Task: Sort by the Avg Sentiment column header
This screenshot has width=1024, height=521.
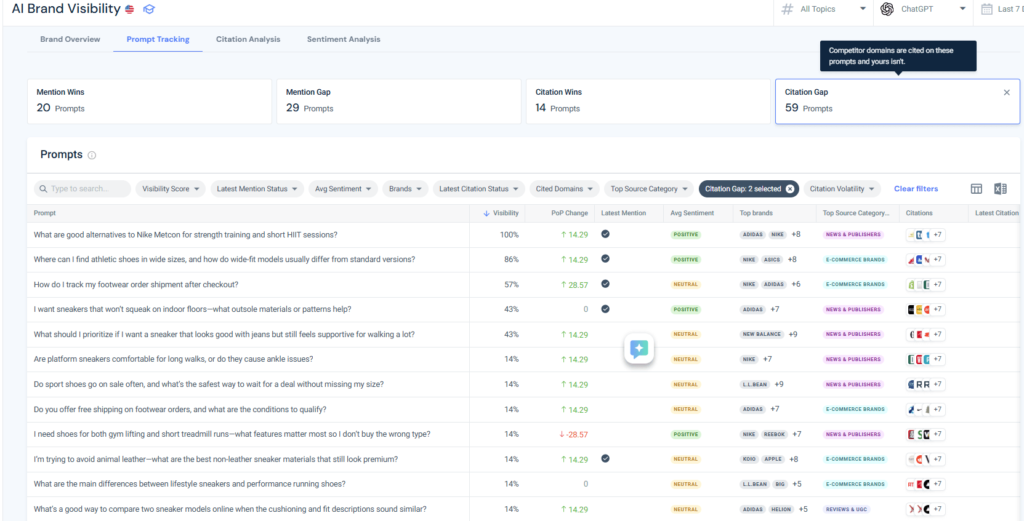Action: 692,213
